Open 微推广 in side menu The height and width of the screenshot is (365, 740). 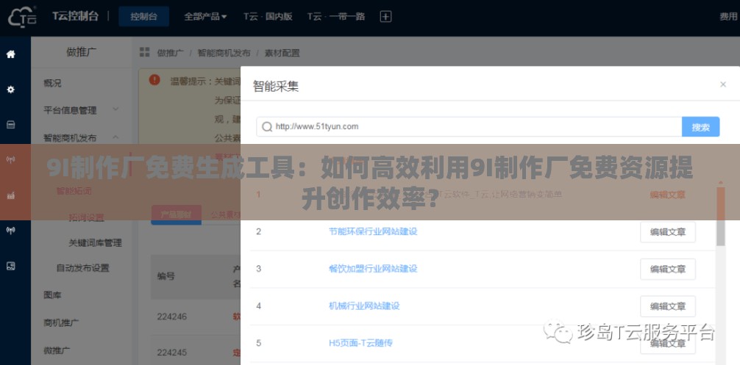57,350
